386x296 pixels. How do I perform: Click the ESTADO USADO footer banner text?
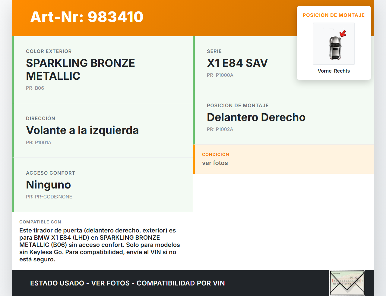(x=128, y=283)
